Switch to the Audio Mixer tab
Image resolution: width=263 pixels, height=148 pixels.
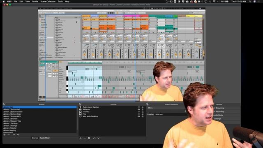pos(45,138)
